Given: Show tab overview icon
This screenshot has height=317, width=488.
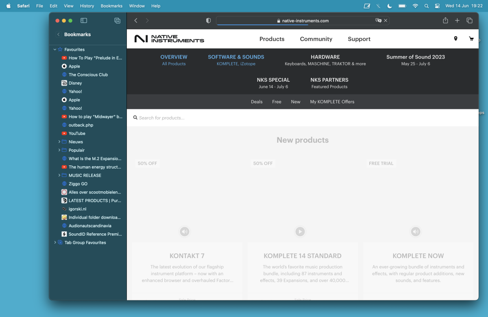Looking at the screenshot, I should pyautogui.click(x=469, y=20).
